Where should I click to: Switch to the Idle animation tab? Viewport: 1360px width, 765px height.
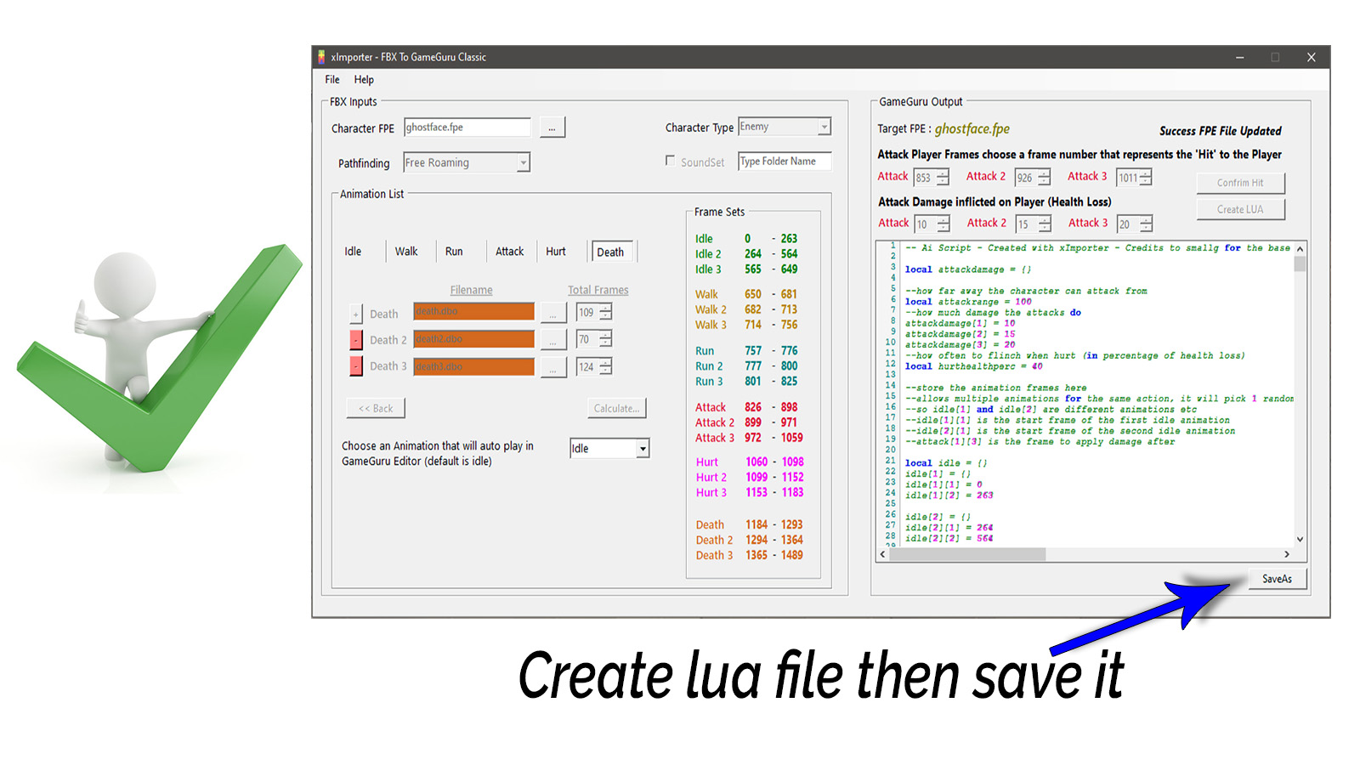point(353,252)
